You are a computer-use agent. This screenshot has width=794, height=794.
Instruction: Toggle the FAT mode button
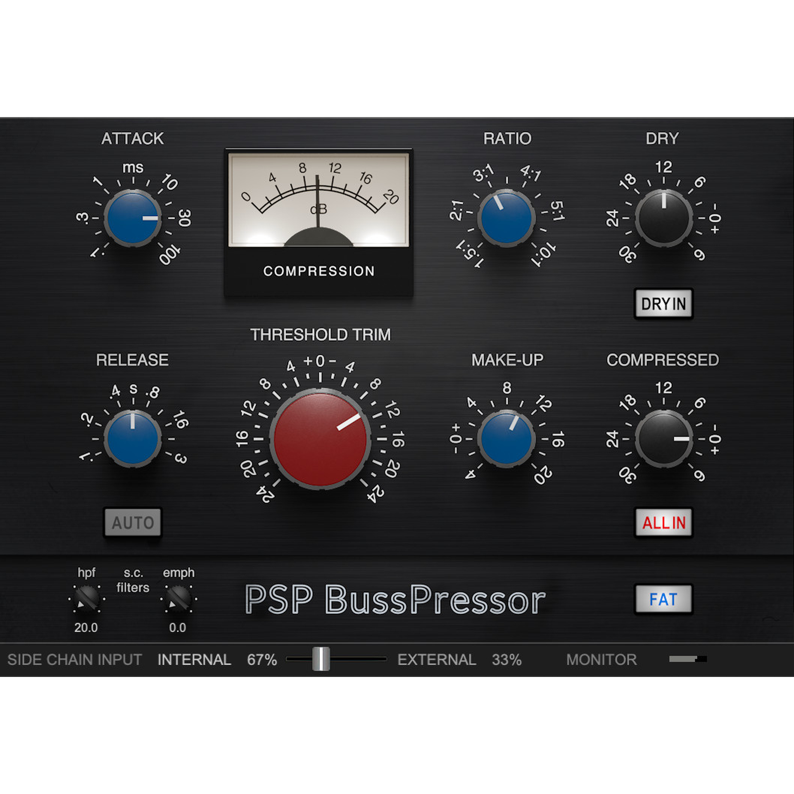pyautogui.click(x=663, y=599)
